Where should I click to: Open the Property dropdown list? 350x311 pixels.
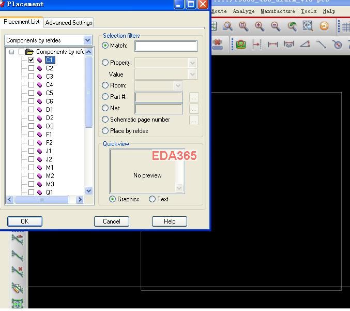(x=192, y=63)
